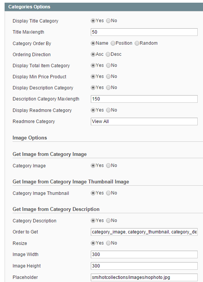Set Ordering Direction to Desc
This screenshot has width=203, height=282.
108,54
